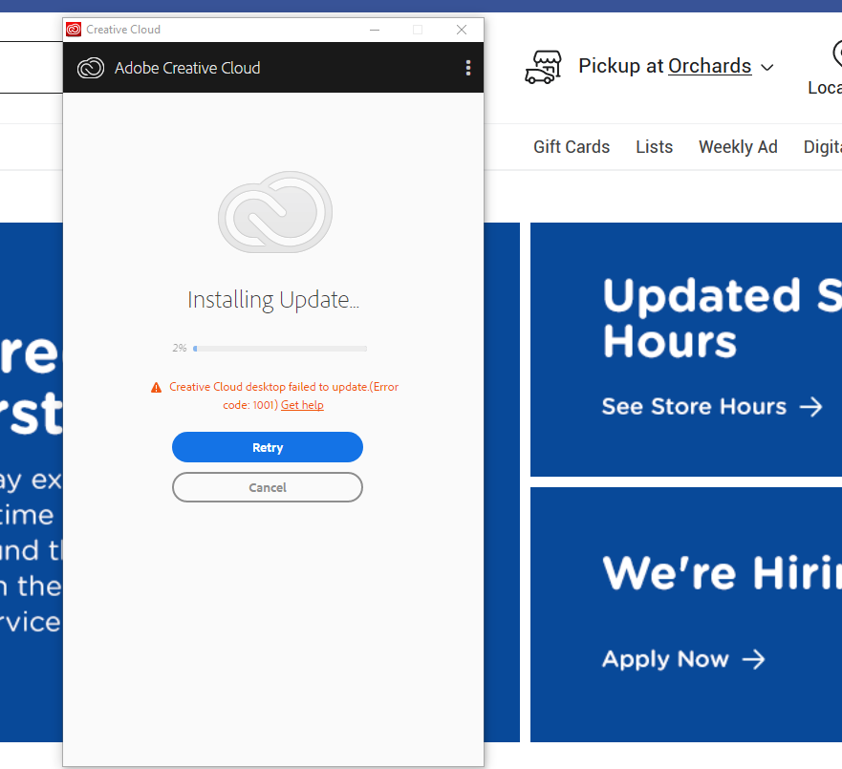Click the install progress bar
The image size is (842, 769).
pos(280,349)
